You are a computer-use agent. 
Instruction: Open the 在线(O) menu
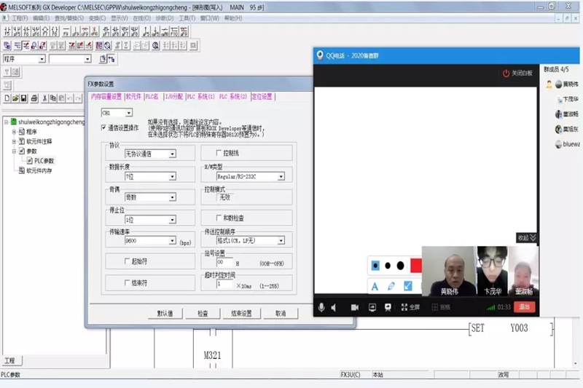pyautogui.click(x=141, y=17)
